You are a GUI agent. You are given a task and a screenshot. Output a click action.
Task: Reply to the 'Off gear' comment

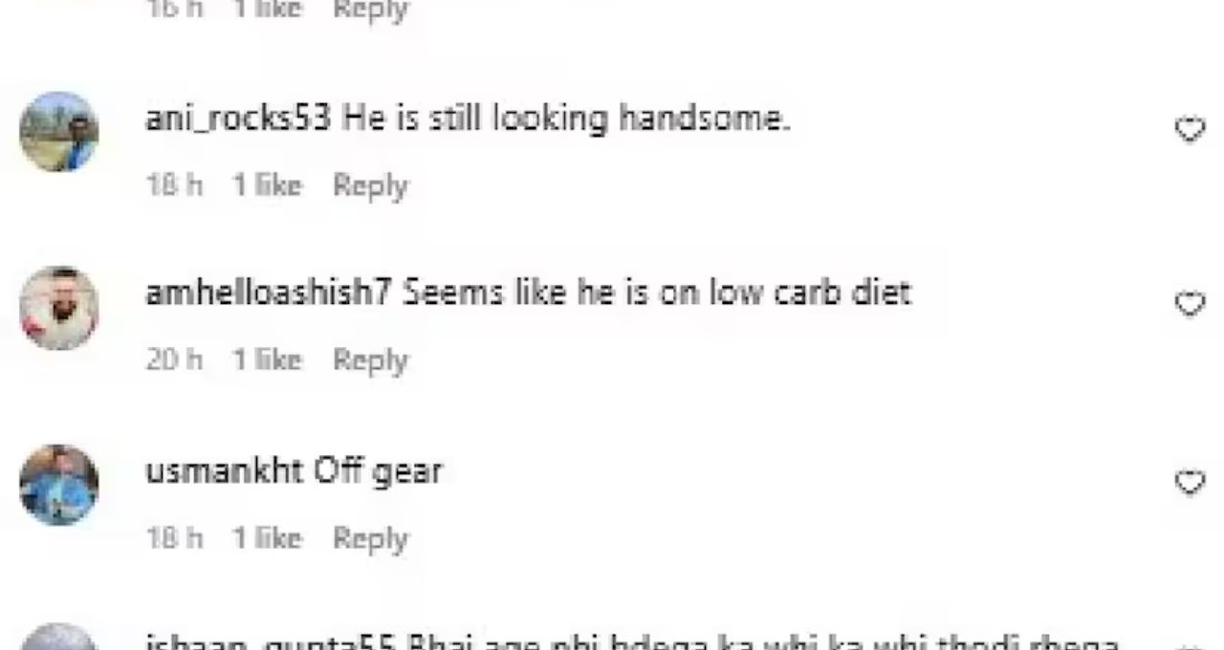click(x=370, y=539)
